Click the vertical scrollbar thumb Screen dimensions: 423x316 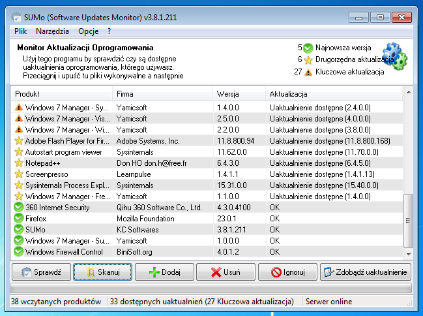(x=409, y=221)
